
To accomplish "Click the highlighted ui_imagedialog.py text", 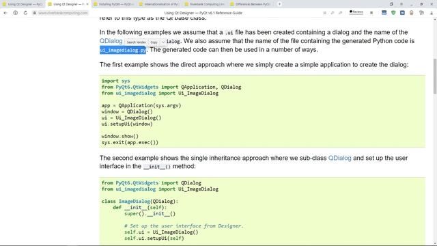I will 123,50.
